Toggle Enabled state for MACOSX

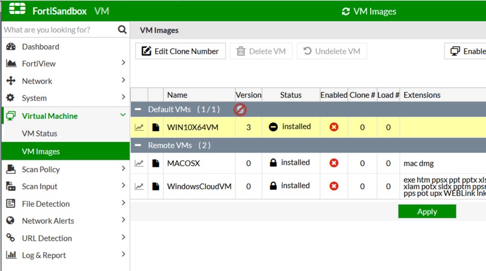point(334,163)
